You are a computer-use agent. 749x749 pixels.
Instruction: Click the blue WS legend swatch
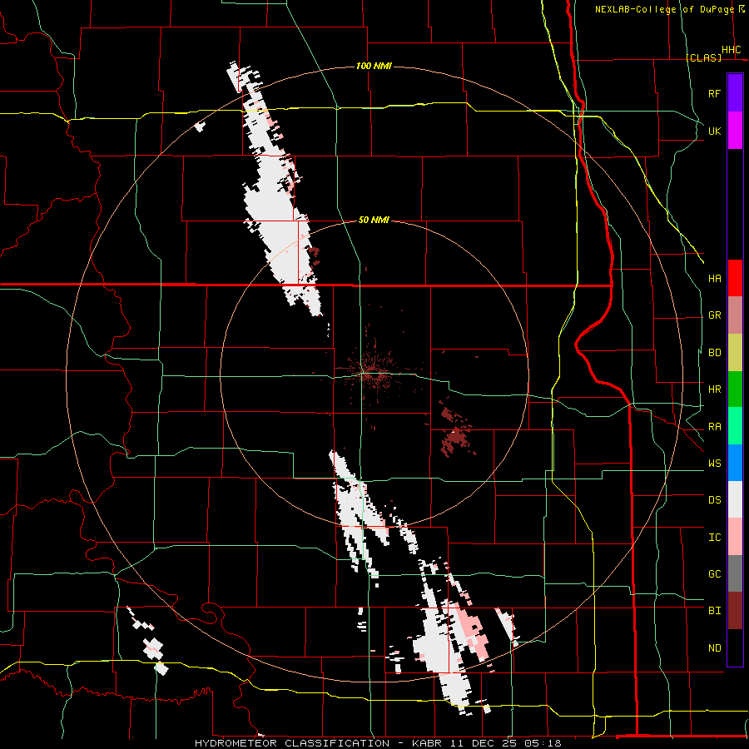click(x=735, y=463)
